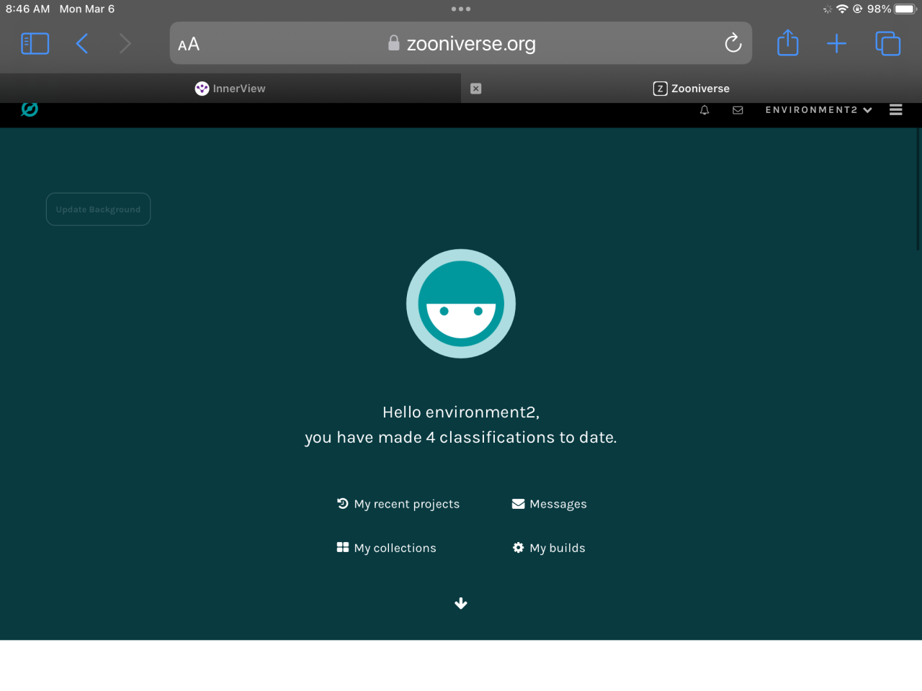Switch to the InnerView tab
922x691 pixels.
click(x=230, y=89)
